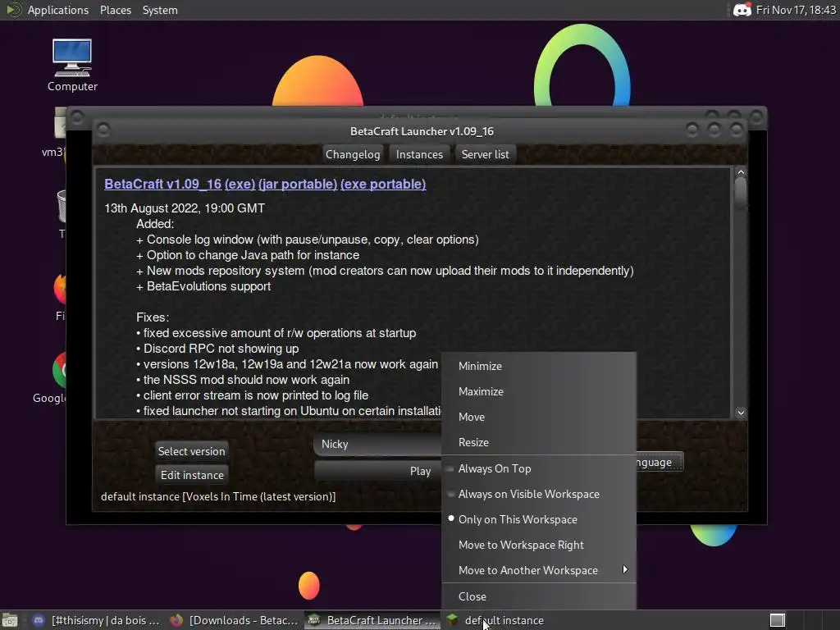The height and width of the screenshot is (630, 840).
Task: Click the Discord tray icon
Action: click(742, 10)
